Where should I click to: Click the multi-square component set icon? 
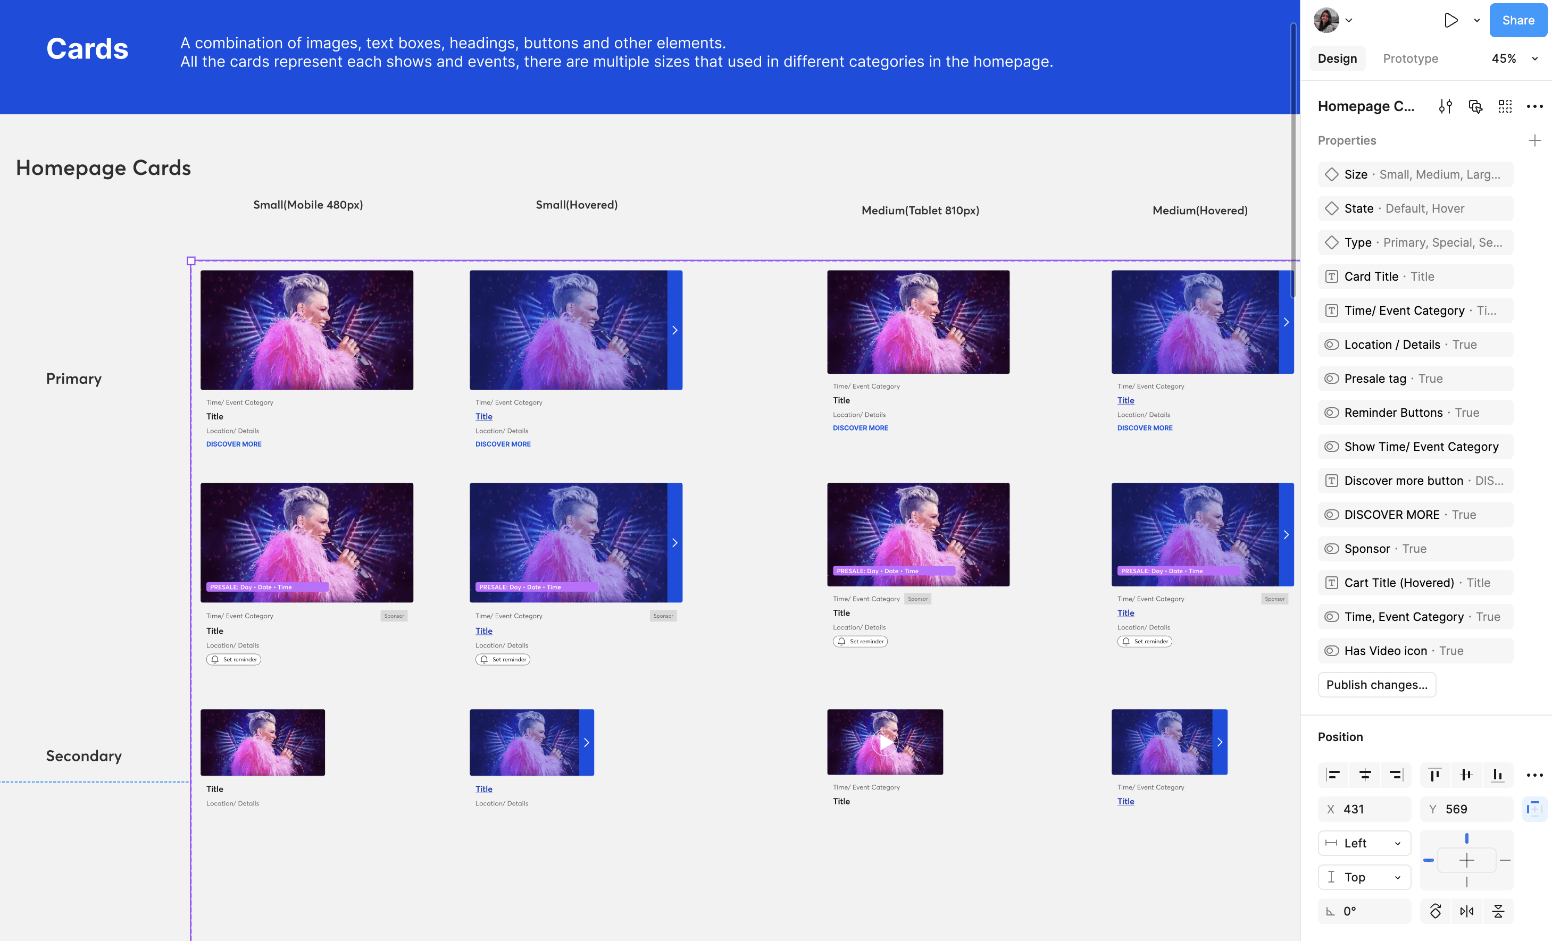(1475, 106)
